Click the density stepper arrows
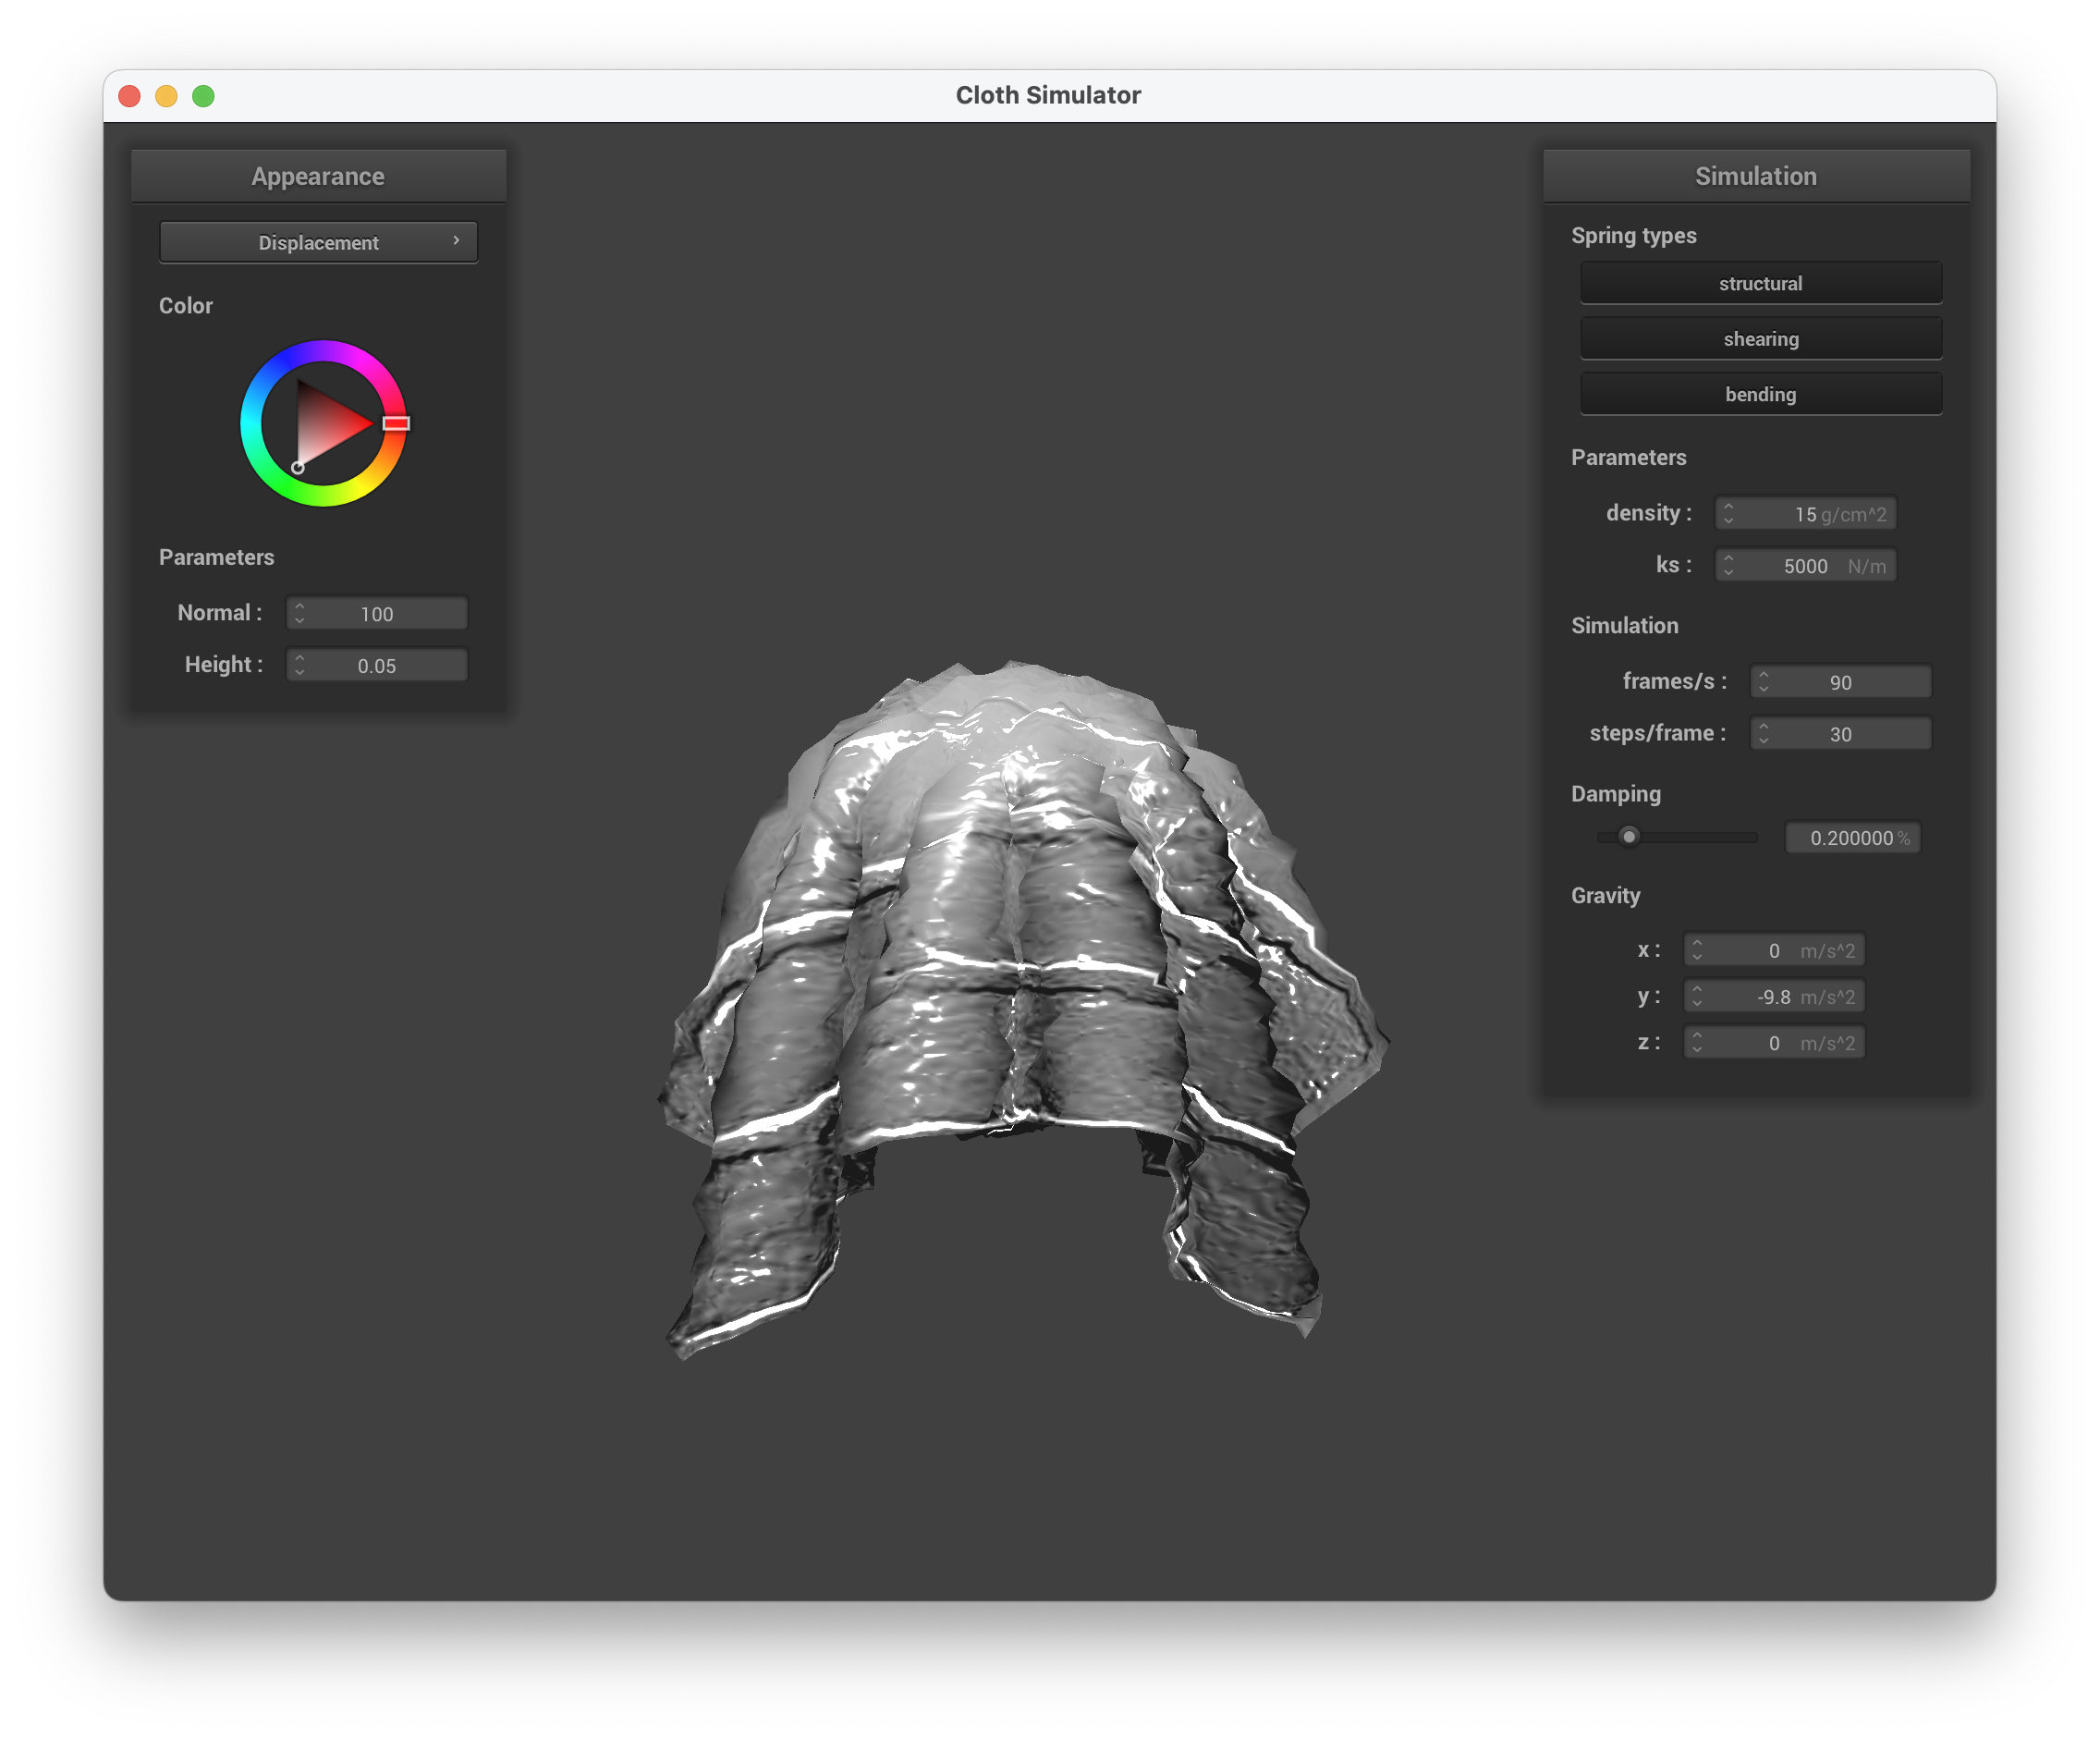This screenshot has width=2100, height=1738. (1728, 513)
